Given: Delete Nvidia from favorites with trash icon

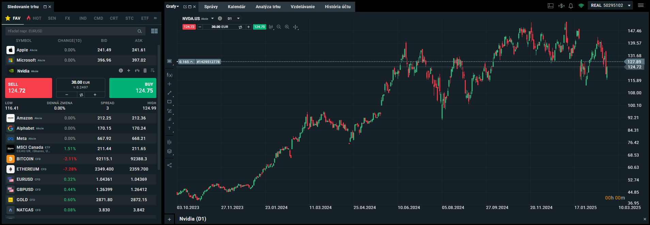Looking at the screenshot, I should (x=145, y=70).
